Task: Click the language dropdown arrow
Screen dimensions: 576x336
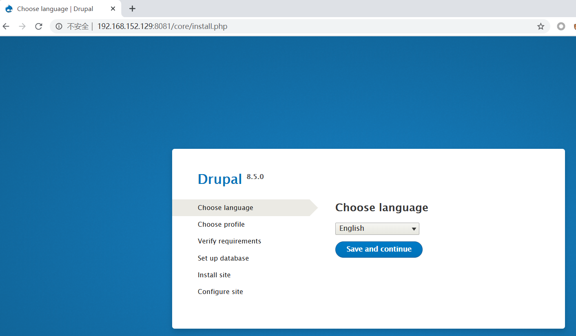Action: coord(414,228)
